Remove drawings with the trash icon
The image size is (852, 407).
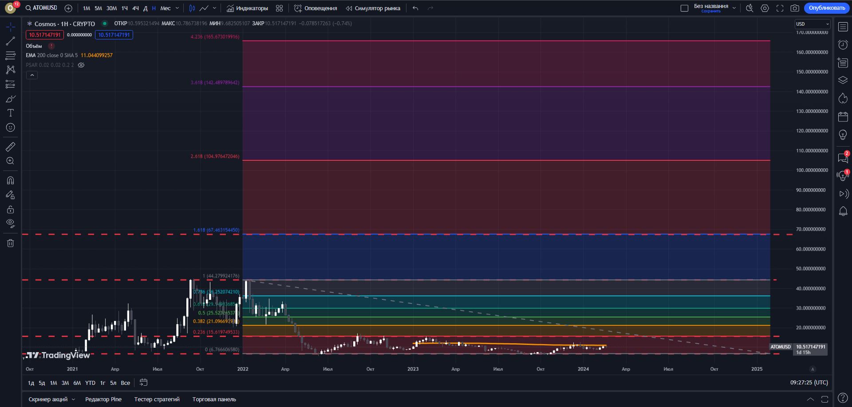[x=10, y=243]
